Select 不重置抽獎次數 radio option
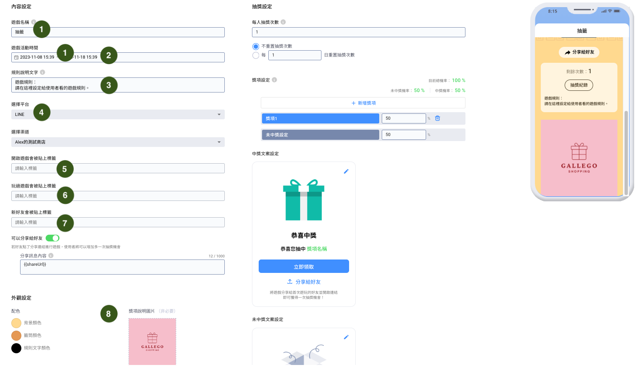 [256, 46]
